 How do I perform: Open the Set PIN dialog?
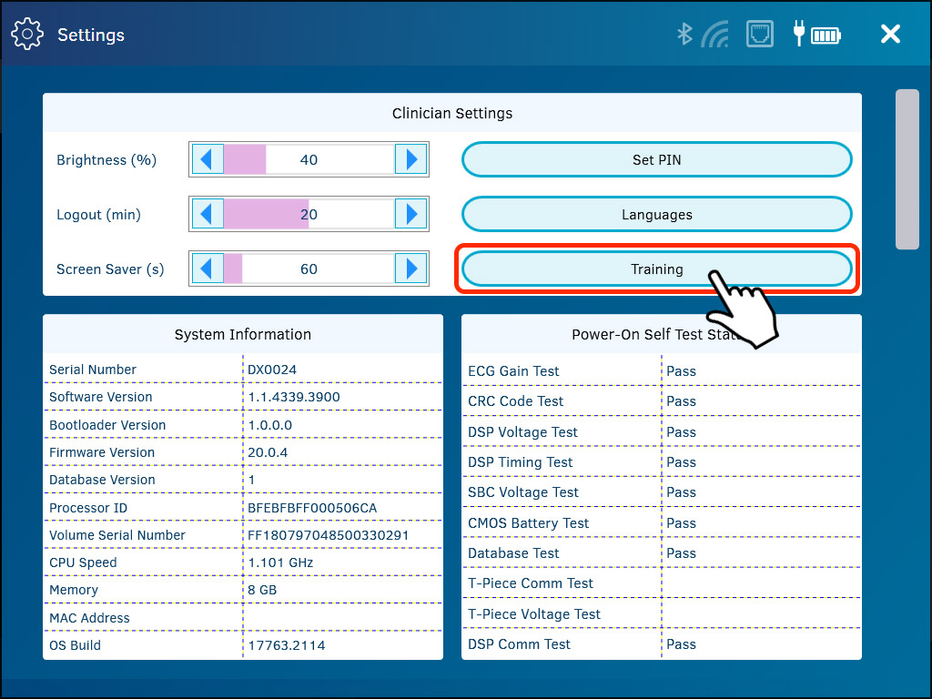656,158
